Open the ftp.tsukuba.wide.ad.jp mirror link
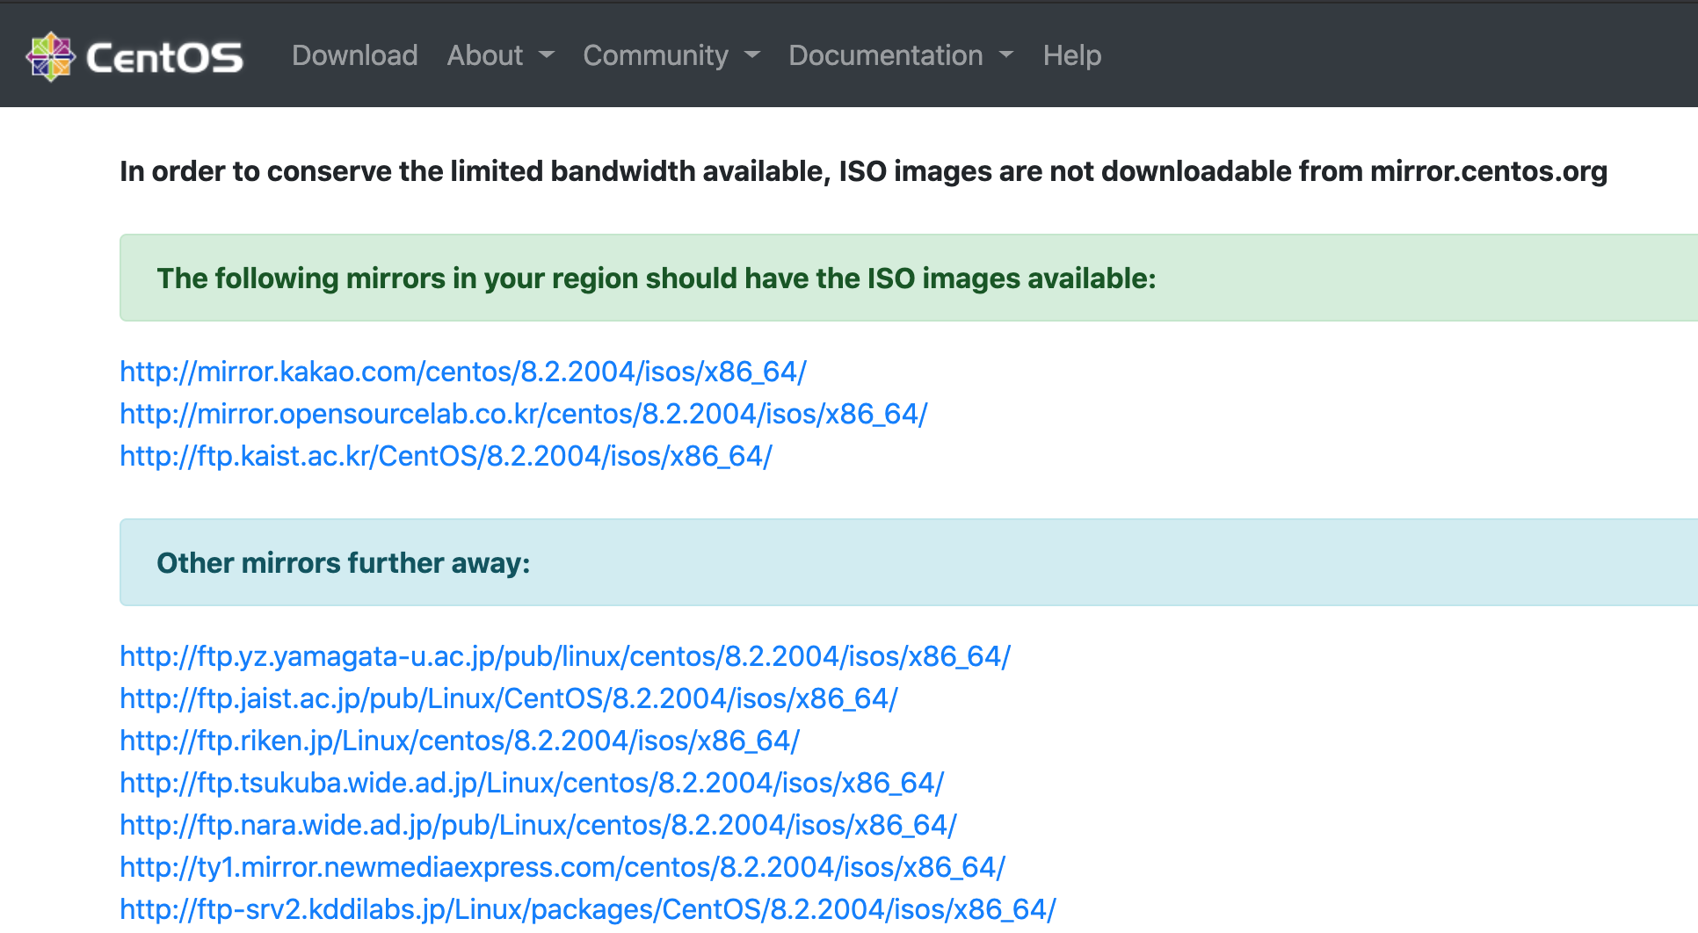1698x933 pixels. [x=532, y=783]
